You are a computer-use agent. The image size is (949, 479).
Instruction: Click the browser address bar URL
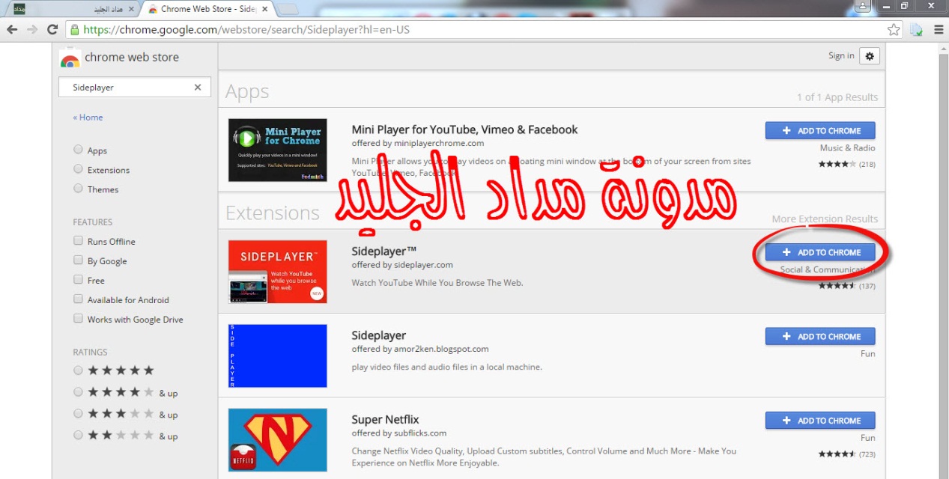tap(246, 30)
